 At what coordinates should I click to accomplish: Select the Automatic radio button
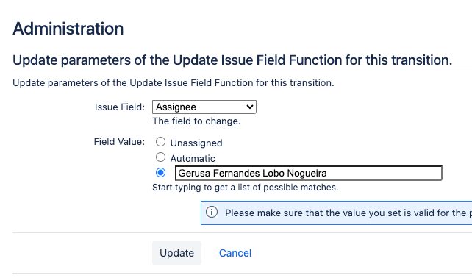coord(160,157)
